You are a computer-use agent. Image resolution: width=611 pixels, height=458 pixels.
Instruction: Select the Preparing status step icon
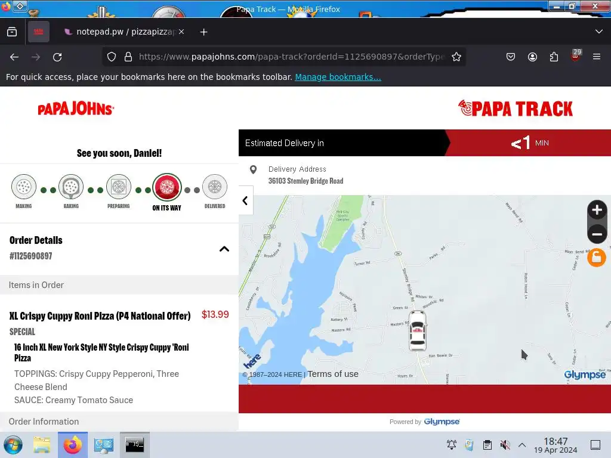119,187
